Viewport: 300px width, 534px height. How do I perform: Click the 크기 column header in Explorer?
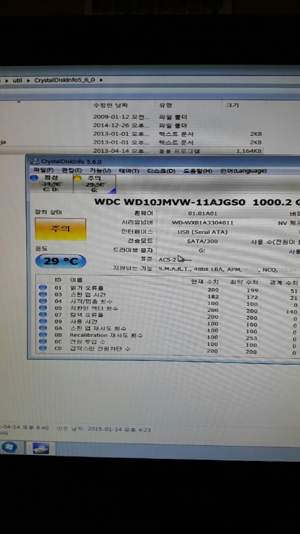point(233,105)
